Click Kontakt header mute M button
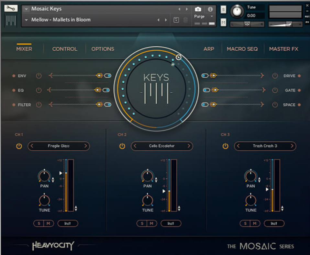Image resolution: width=310 pixels, height=255 pixels. [x=223, y=23]
